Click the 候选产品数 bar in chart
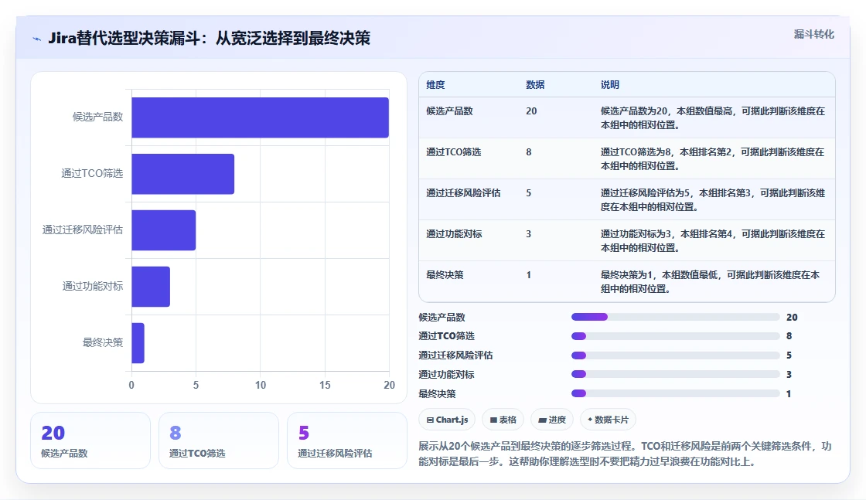 (x=260, y=117)
